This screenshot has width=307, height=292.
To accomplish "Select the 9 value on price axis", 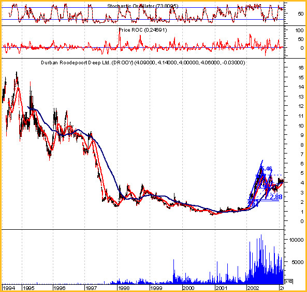I will 302,135.
